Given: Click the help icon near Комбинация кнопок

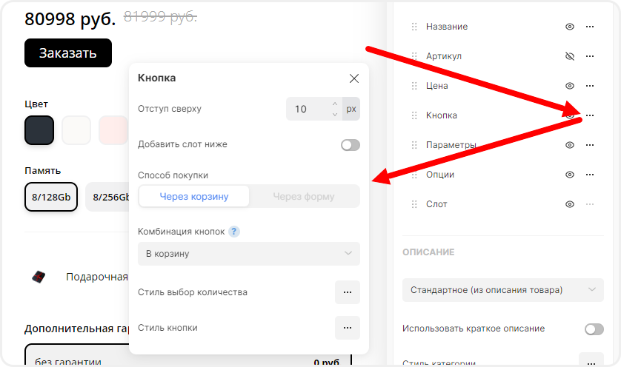Looking at the screenshot, I should point(233,232).
